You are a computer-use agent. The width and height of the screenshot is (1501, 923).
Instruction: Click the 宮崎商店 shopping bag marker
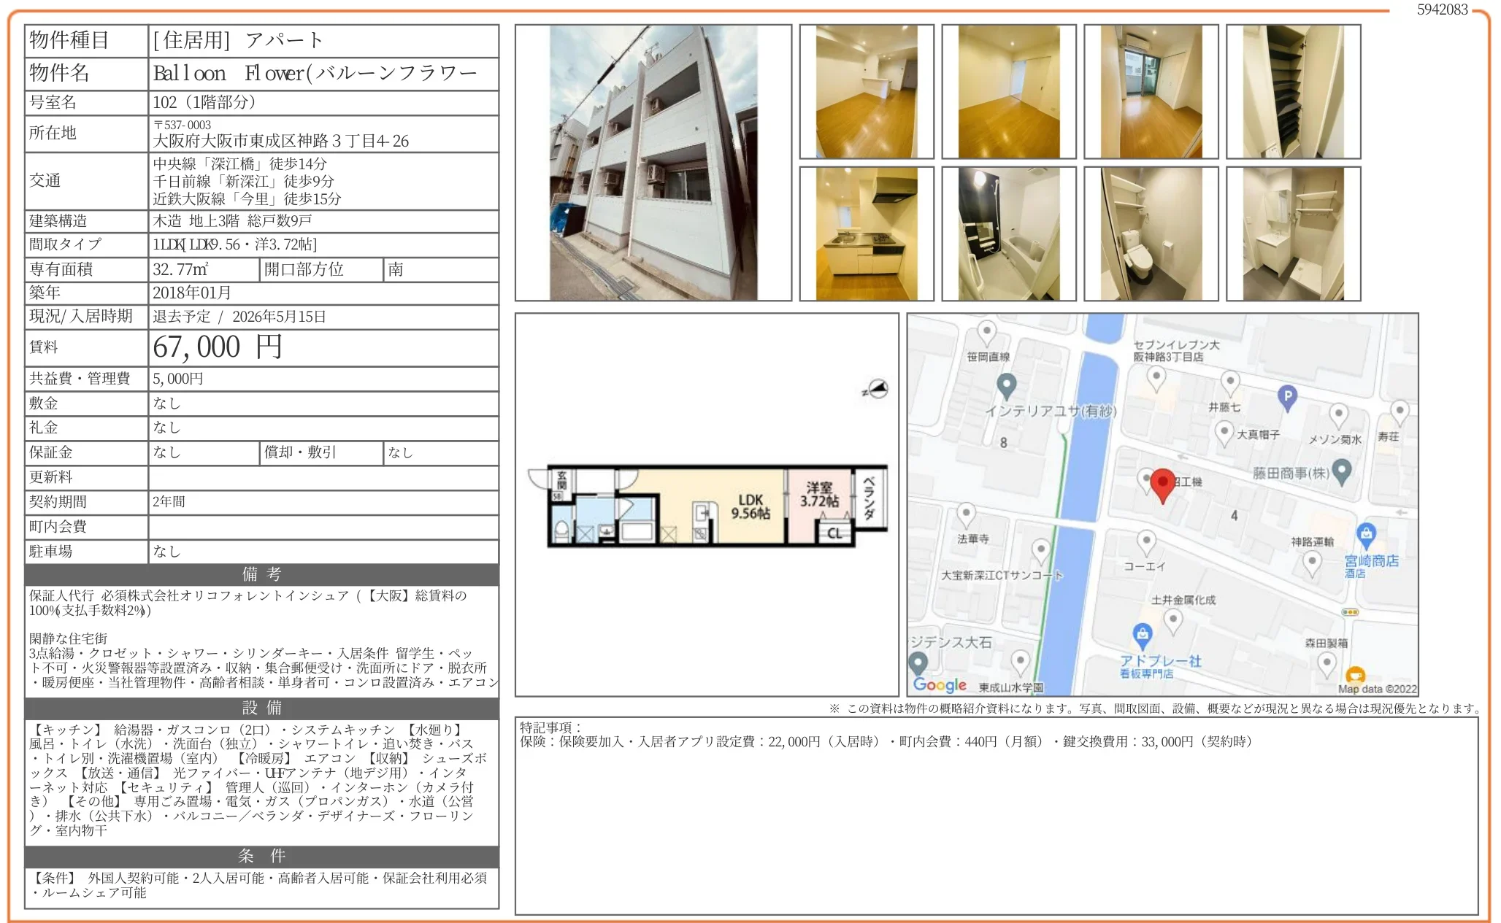(x=1366, y=534)
